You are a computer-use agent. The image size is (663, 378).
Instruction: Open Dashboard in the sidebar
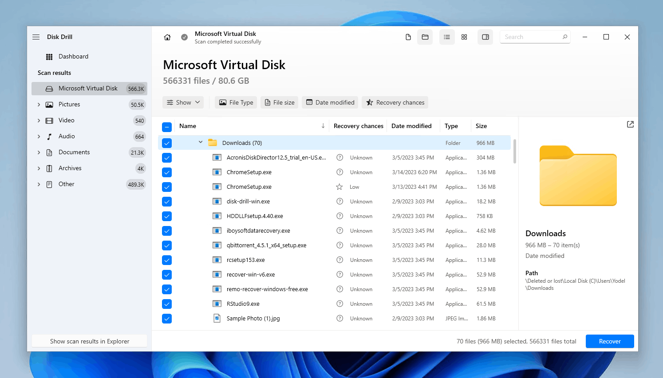coord(89,57)
